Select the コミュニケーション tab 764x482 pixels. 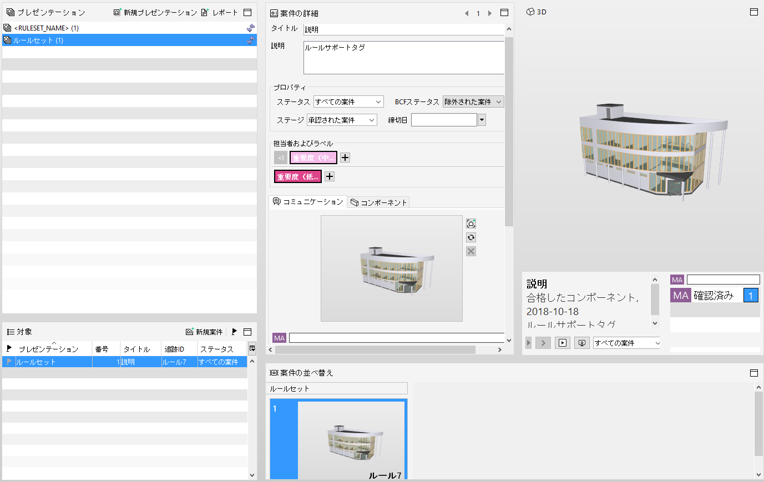(x=308, y=202)
